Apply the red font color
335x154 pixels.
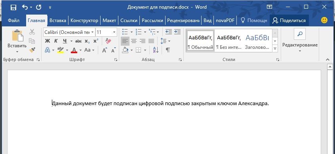(x=74, y=50)
